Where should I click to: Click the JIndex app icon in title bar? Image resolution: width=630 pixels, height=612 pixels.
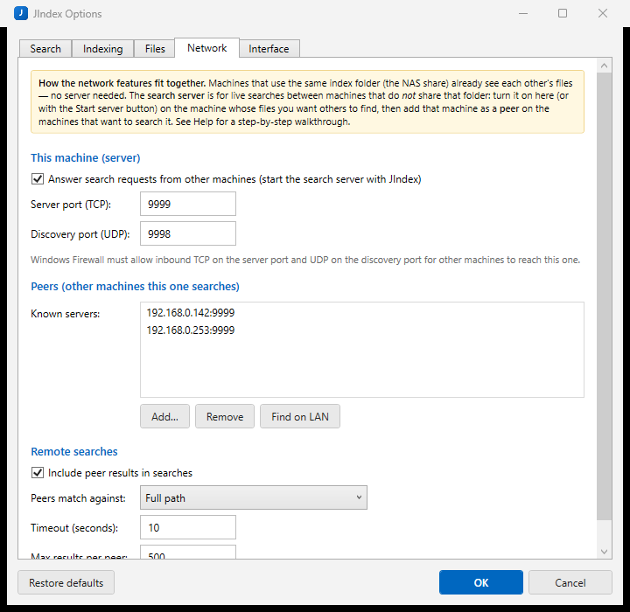click(21, 13)
